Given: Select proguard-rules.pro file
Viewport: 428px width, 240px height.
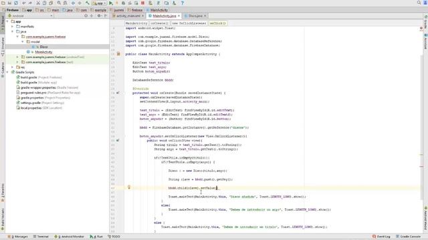Looking at the screenshot, I should [48, 93].
